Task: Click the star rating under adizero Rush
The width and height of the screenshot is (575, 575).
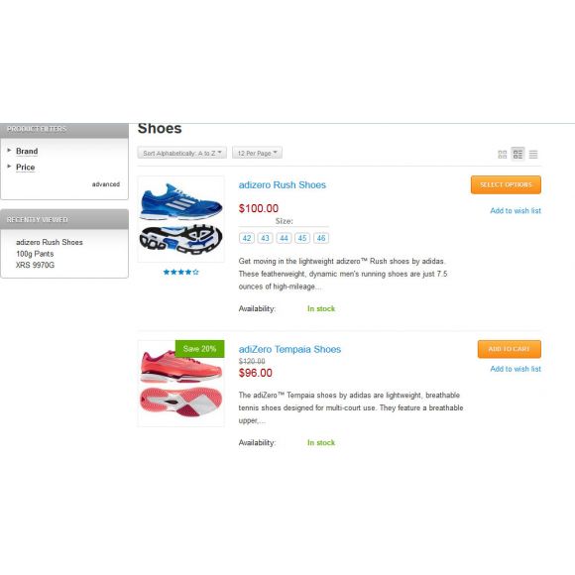Action: pyautogui.click(x=180, y=272)
